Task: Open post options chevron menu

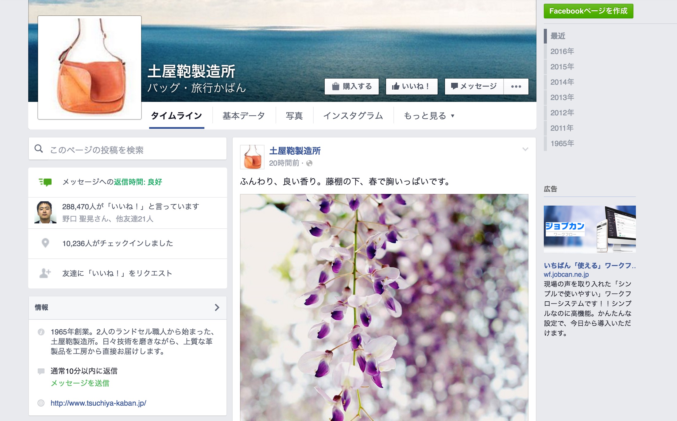Action: click(525, 149)
